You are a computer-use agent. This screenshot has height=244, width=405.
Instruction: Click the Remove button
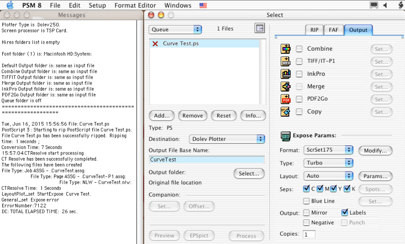coord(193,116)
